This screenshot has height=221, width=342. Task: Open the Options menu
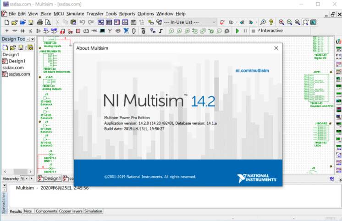tap(146, 14)
